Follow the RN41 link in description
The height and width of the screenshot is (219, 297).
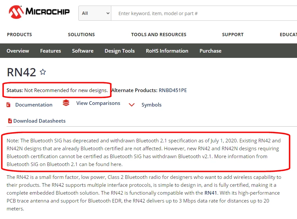tap(211, 193)
